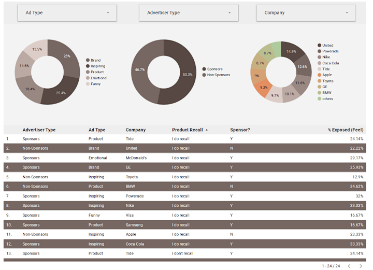Open the Advertiser Type filter dropdown

coord(189,12)
